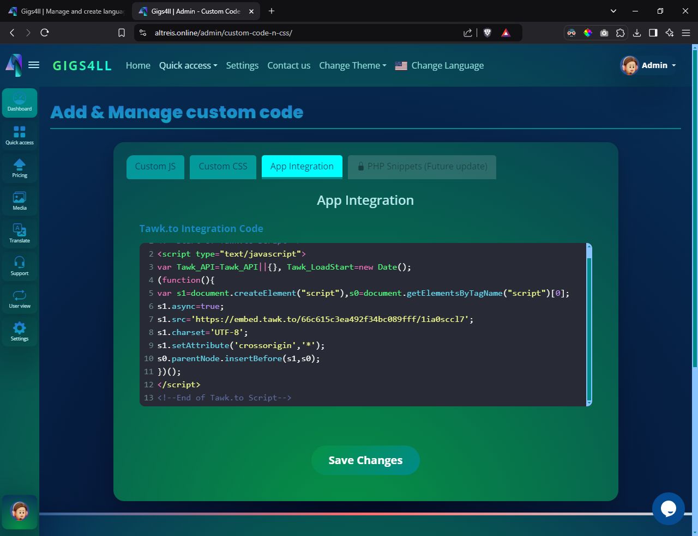698x536 pixels.
Task: Open the browser Downloads icon
Action: 636,33
